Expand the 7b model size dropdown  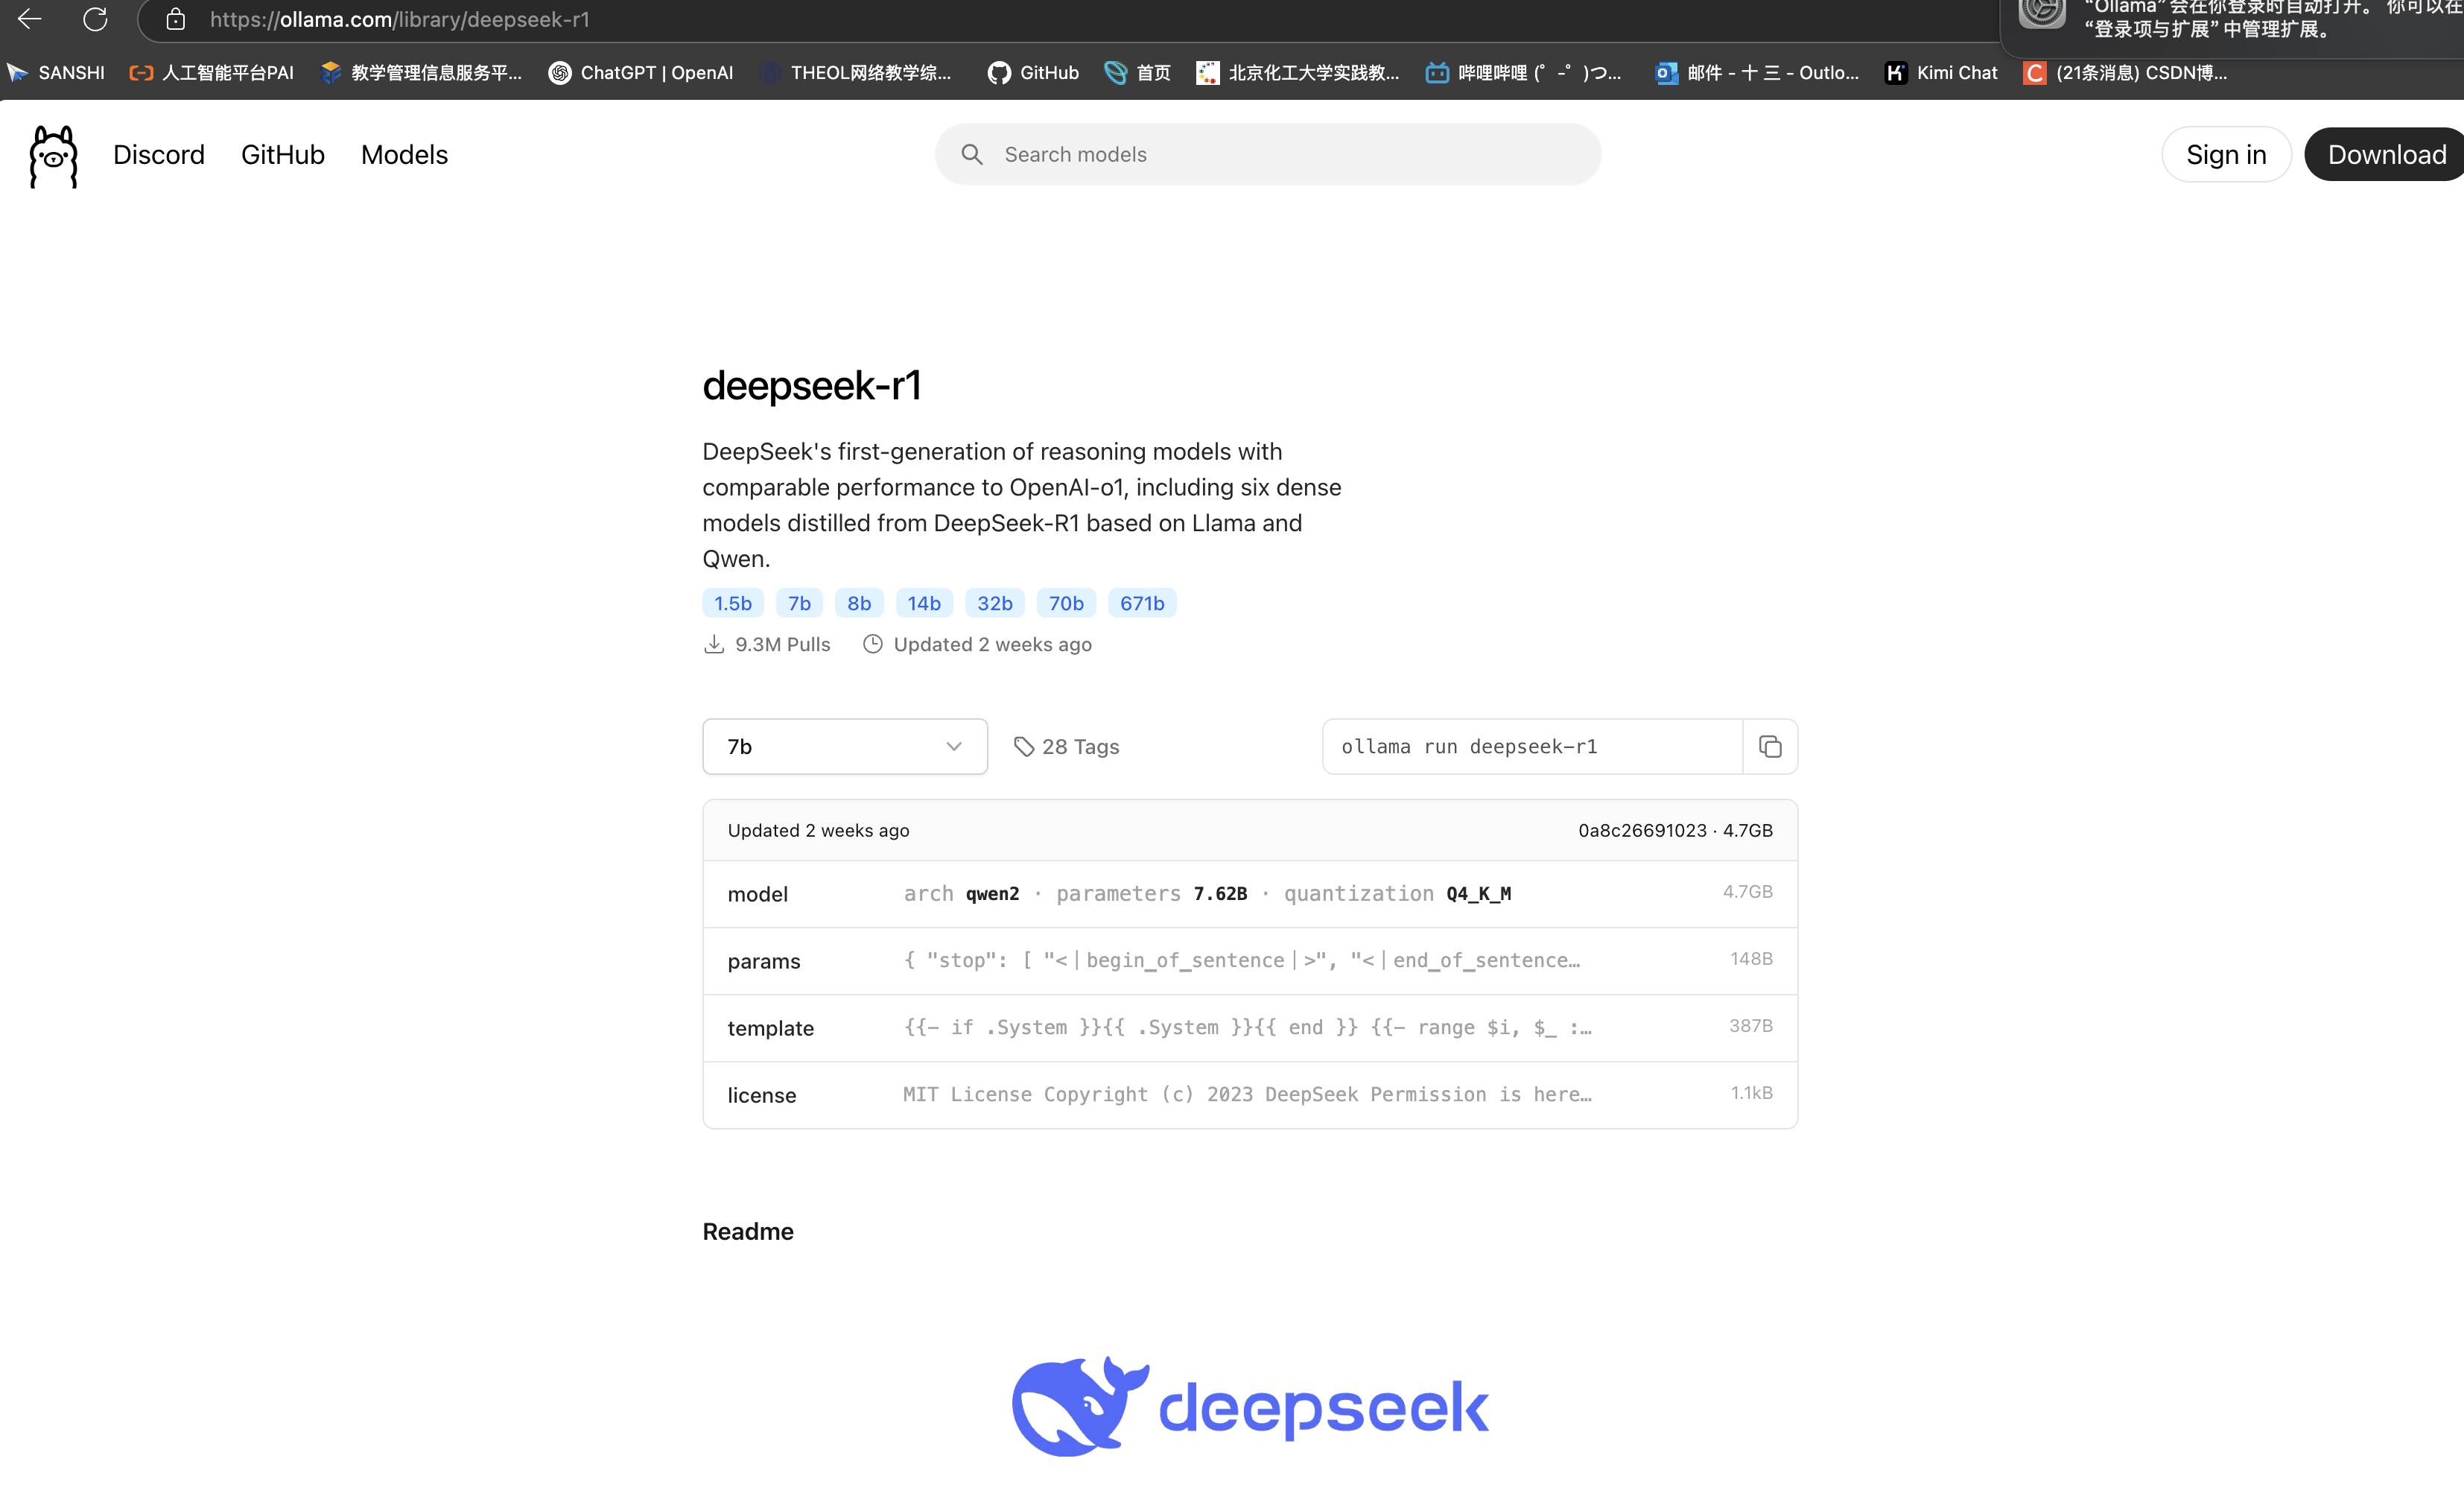[x=844, y=747]
